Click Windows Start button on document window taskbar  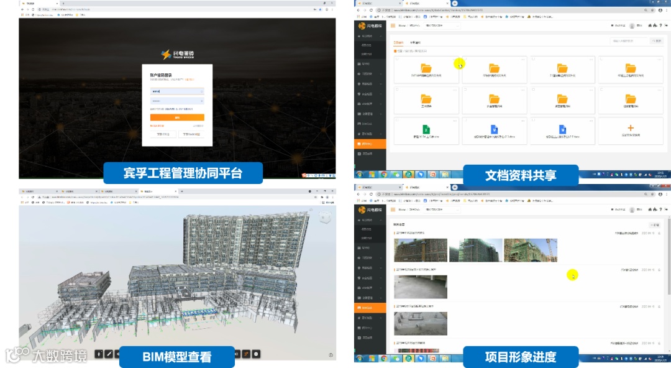click(x=360, y=174)
